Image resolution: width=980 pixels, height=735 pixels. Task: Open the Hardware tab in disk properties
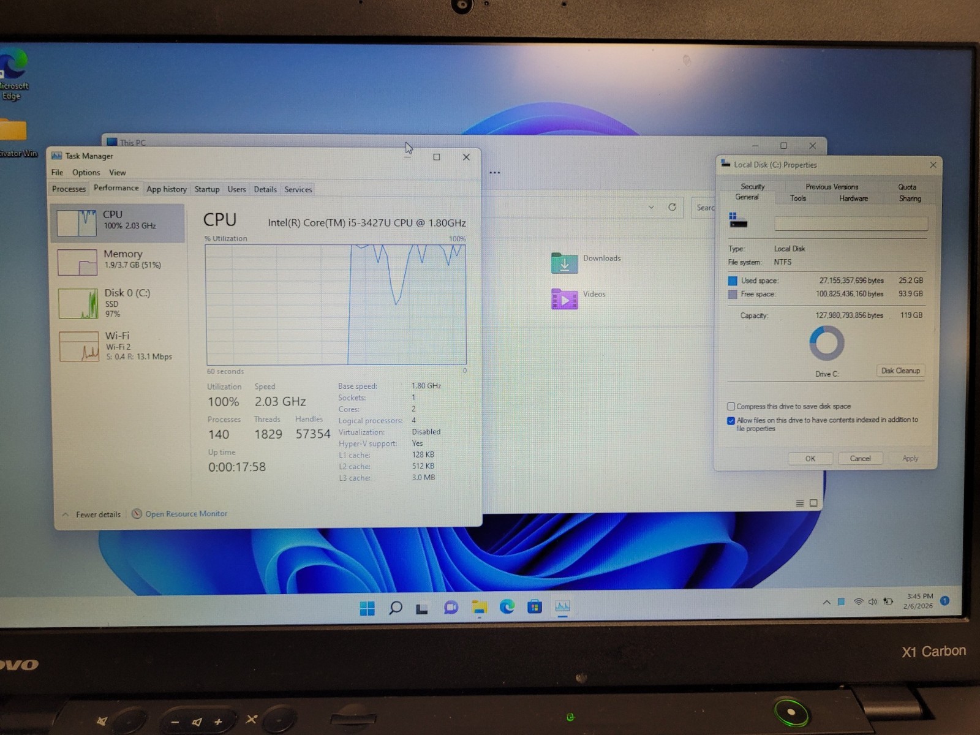(x=853, y=198)
